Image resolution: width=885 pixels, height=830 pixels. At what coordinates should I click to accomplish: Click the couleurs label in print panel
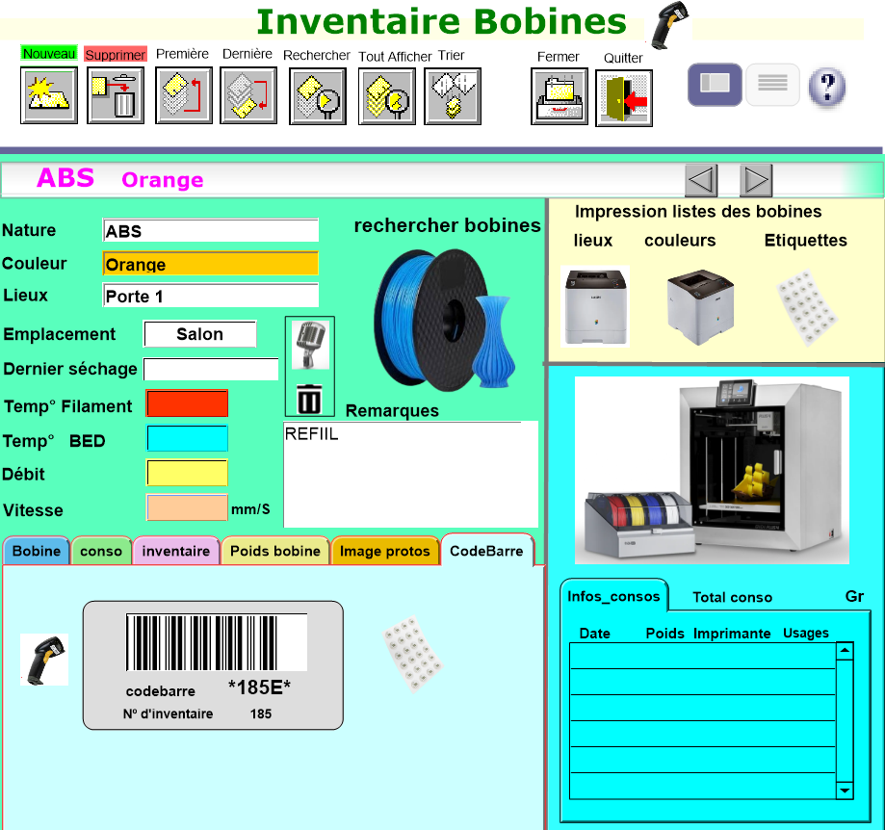(680, 241)
